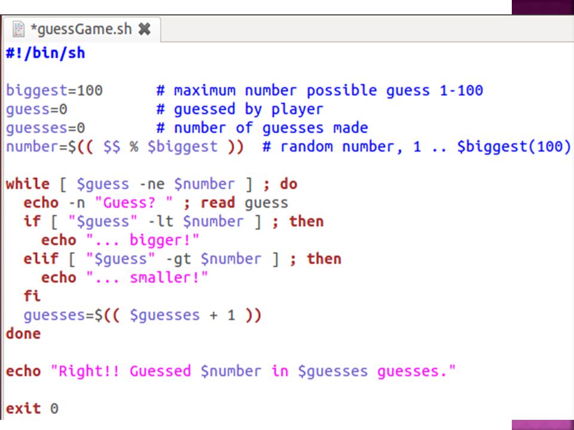Click the document icon on the guessGame.sh tab
574x430 pixels.
click(x=19, y=29)
